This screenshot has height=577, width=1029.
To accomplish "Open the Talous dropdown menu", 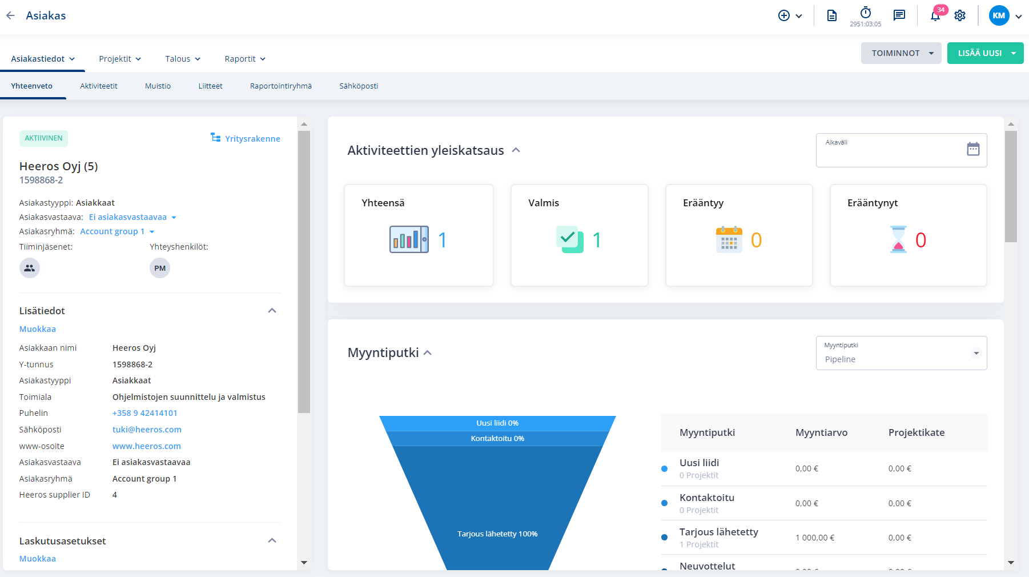I will click(x=183, y=59).
